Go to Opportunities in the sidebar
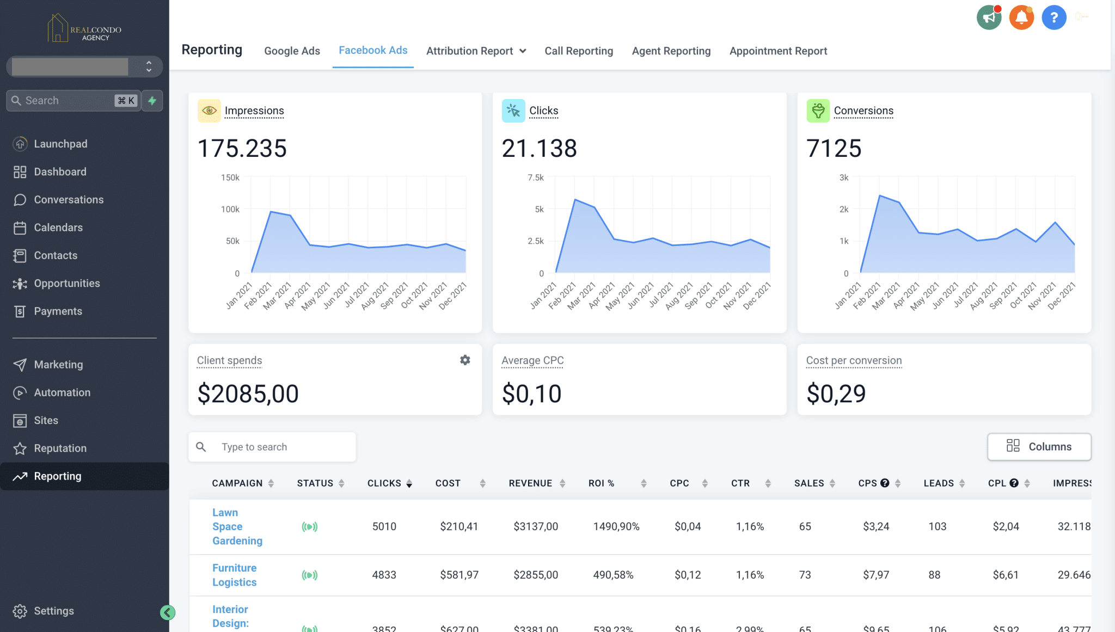This screenshot has width=1115, height=632. (x=66, y=283)
